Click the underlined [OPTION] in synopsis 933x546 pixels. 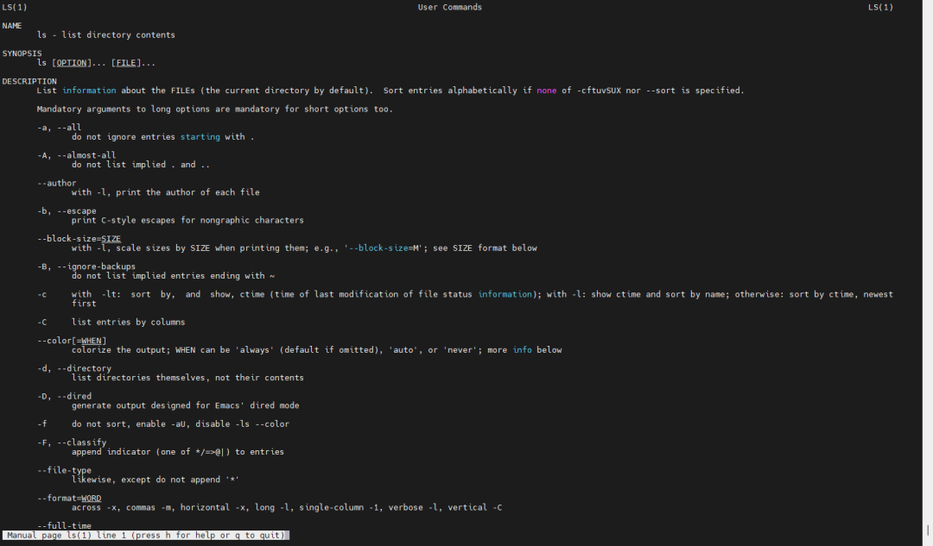[72, 63]
